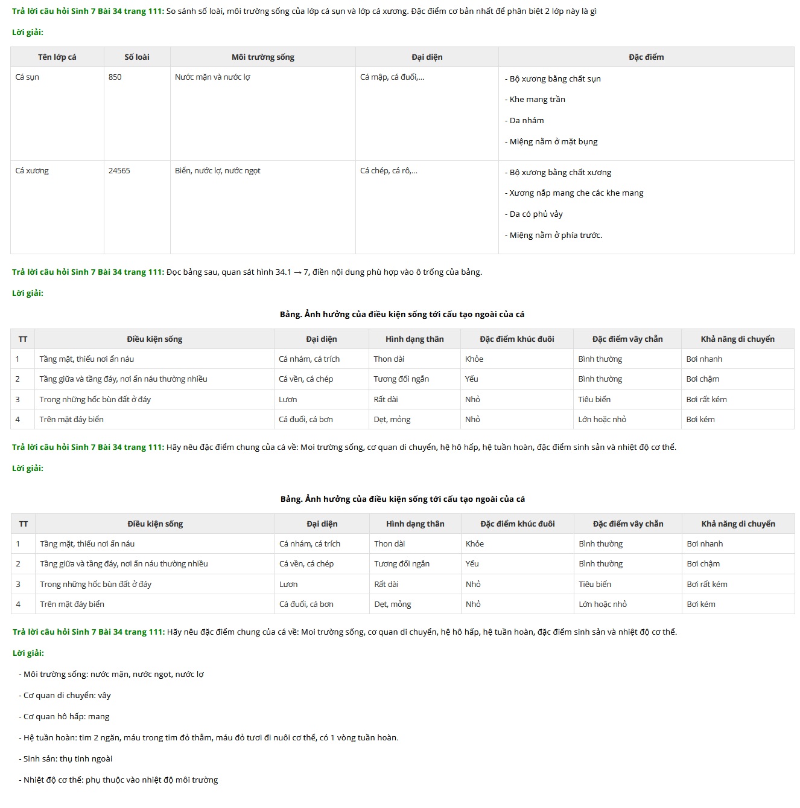This screenshot has width=800, height=808.
Task: Click the 'Tên lớp cá' column header
Action: pos(57,57)
